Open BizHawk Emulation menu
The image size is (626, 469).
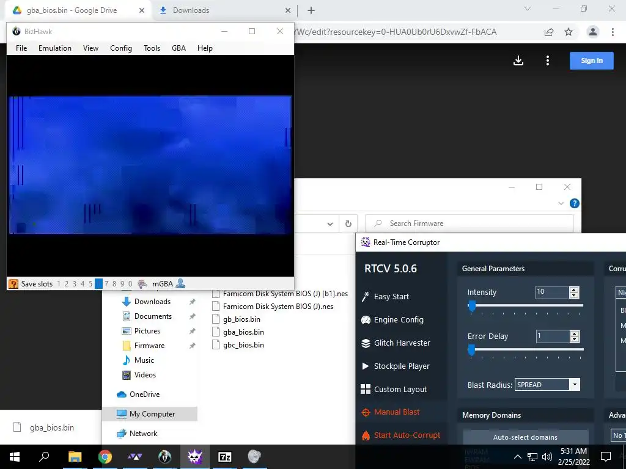pyautogui.click(x=55, y=48)
